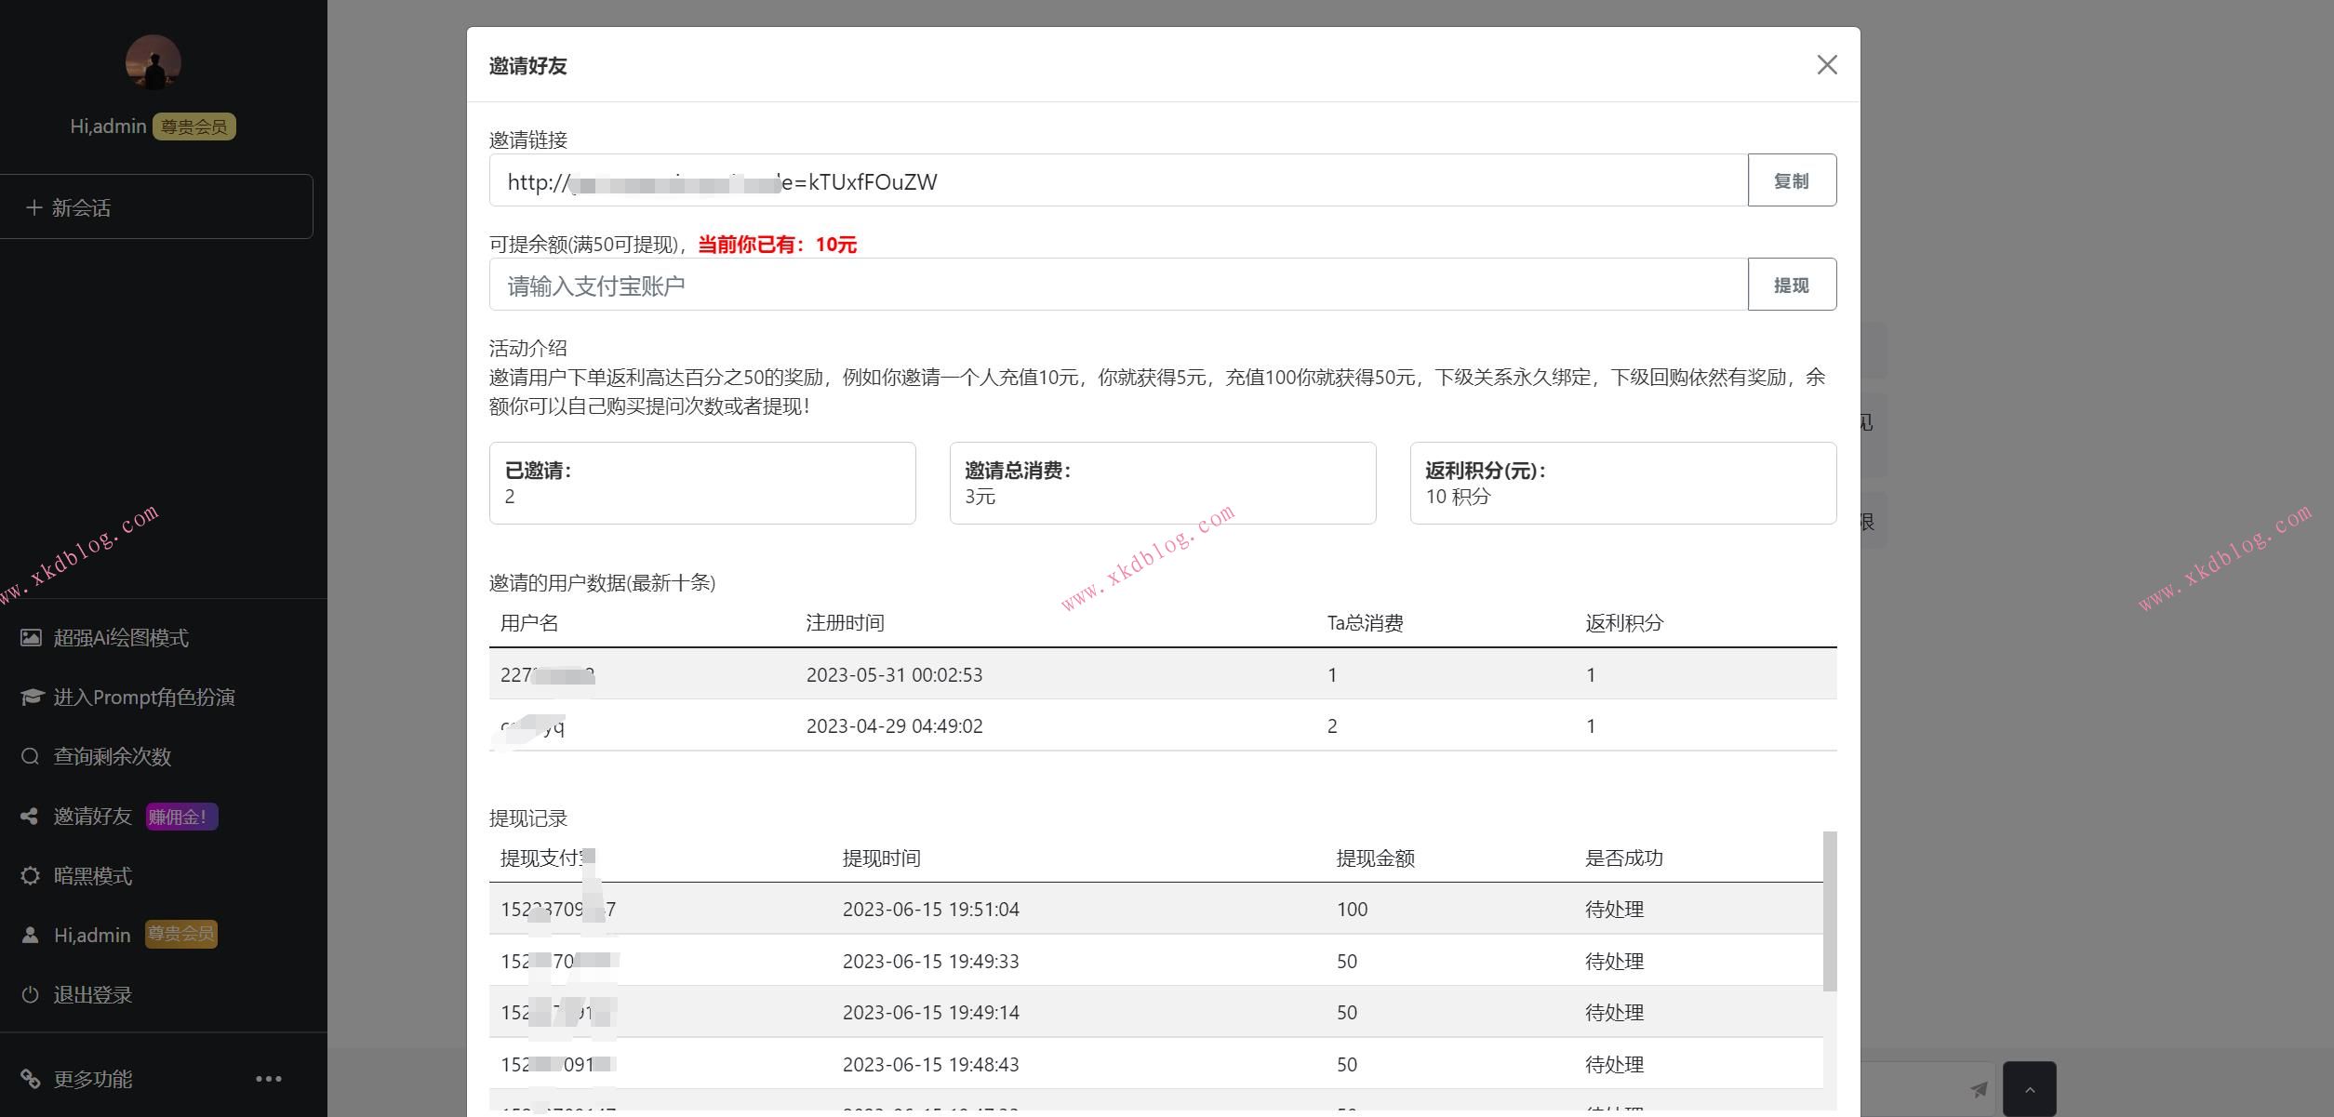Click the 尊贵会员 badge under avatar
Viewport: 2334px width, 1117px height.
tap(194, 126)
